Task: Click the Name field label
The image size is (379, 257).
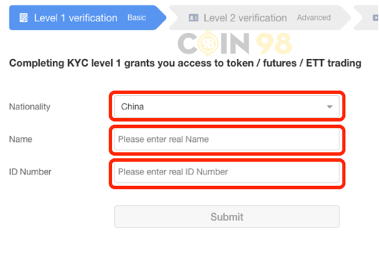Action: [x=21, y=139]
